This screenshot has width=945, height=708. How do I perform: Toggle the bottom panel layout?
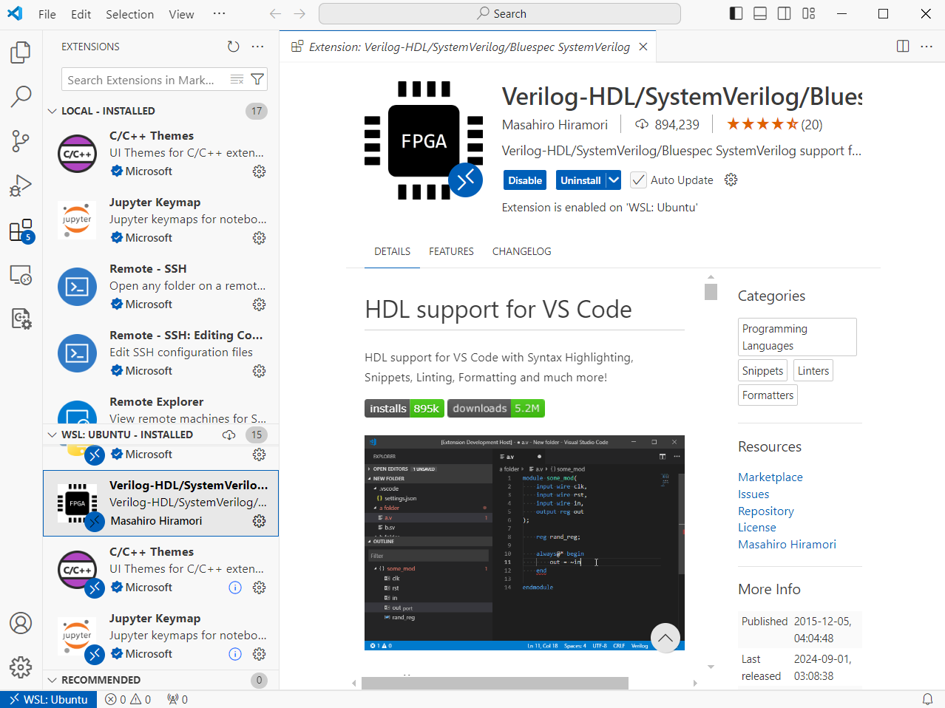760,13
